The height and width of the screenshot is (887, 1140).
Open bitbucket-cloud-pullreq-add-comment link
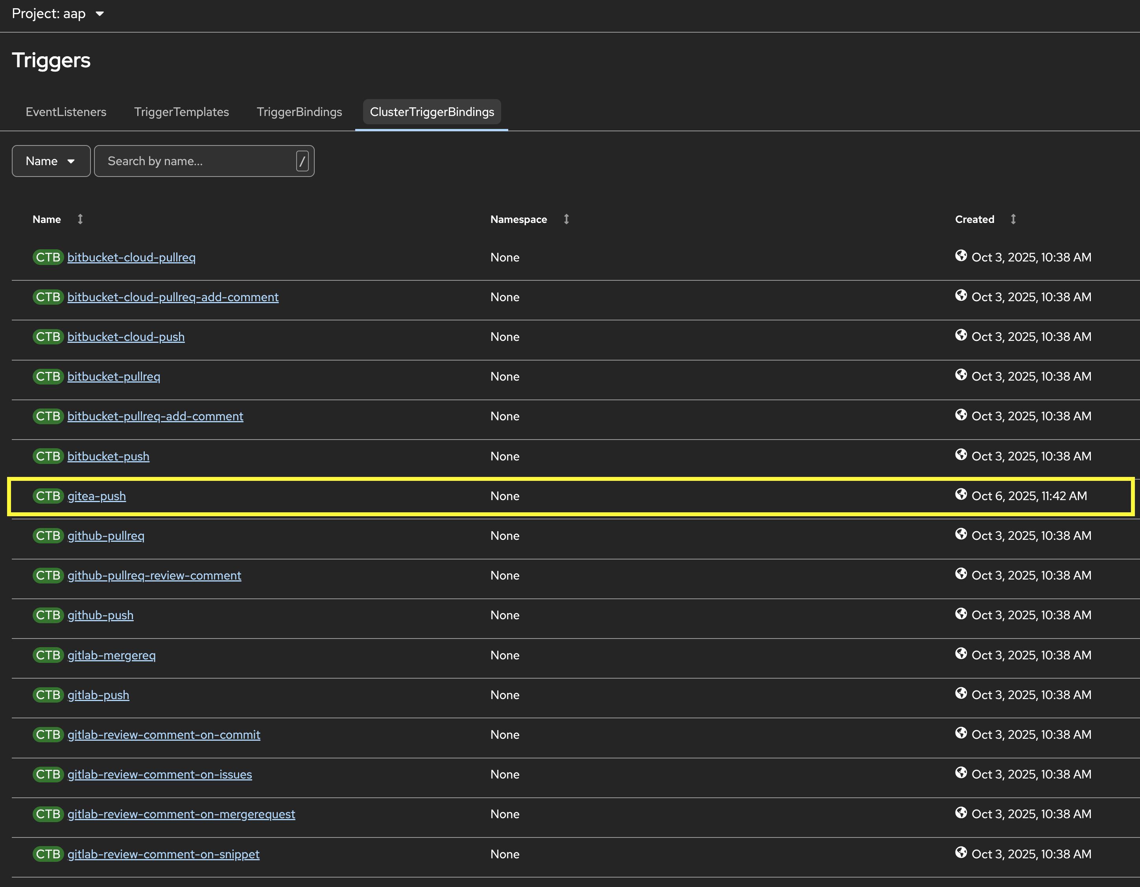[x=173, y=297]
